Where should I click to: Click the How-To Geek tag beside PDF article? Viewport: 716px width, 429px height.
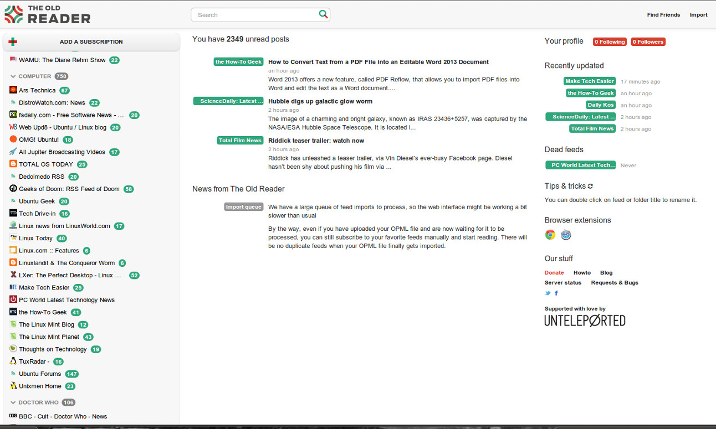[238, 62]
